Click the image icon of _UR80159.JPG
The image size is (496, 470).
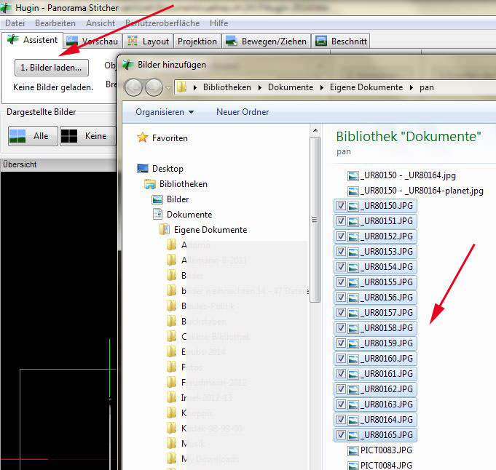pyautogui.click(x=353, y=343)
